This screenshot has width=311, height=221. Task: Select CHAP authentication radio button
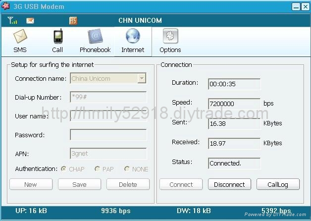63,169
